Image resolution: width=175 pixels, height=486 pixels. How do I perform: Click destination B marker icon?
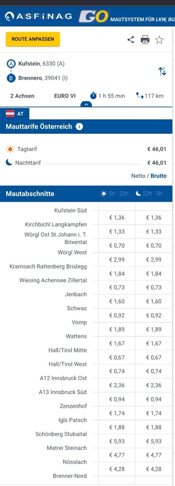11,78
